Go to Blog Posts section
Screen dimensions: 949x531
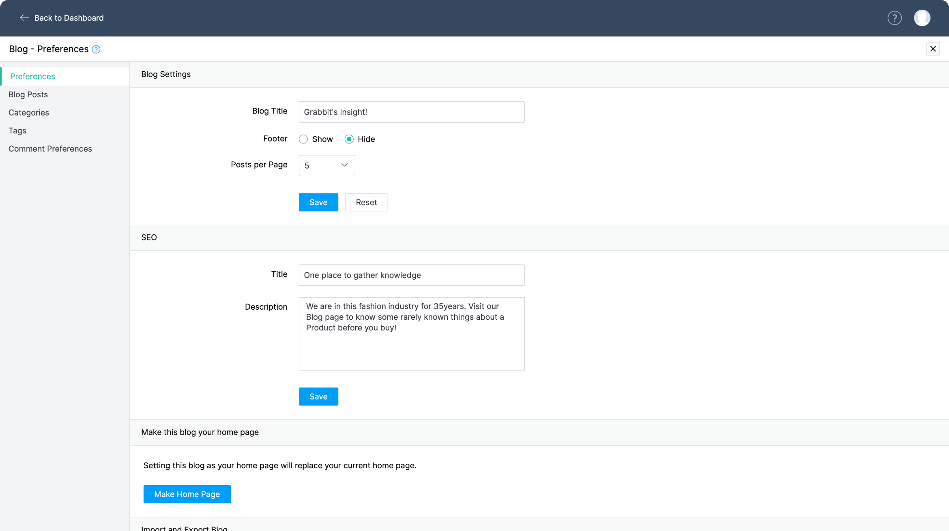pyautogui.click(x=28, y=94)
